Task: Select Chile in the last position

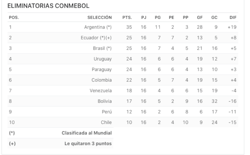Action: click(x=106, y=122)
